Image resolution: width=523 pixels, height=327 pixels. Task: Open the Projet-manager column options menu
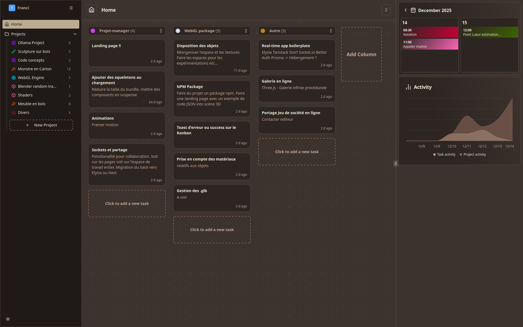(x=161, y=31)
